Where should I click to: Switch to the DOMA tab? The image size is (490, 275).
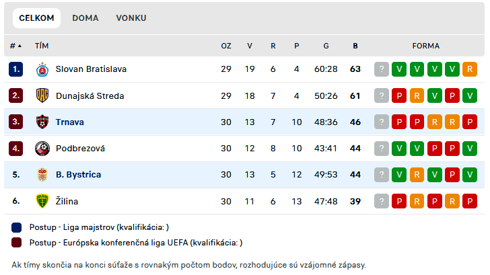85,18
